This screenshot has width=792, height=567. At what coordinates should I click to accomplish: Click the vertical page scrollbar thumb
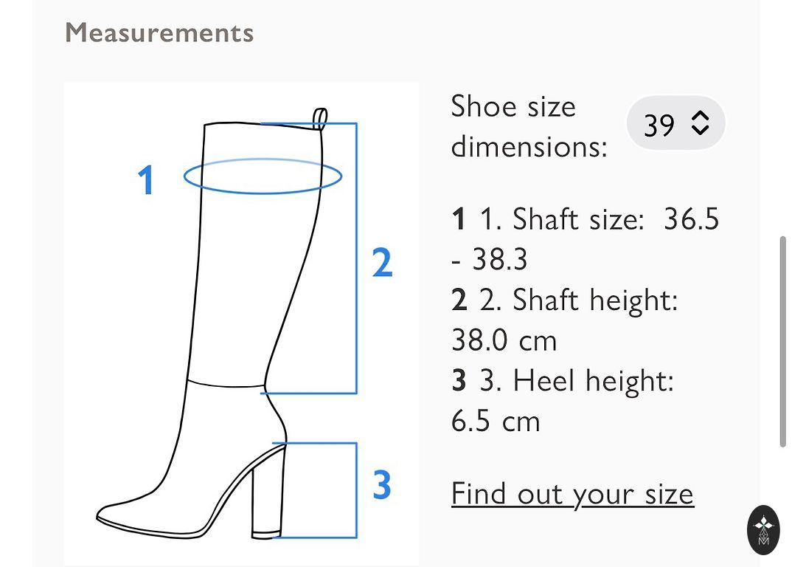tap(782, 341)
